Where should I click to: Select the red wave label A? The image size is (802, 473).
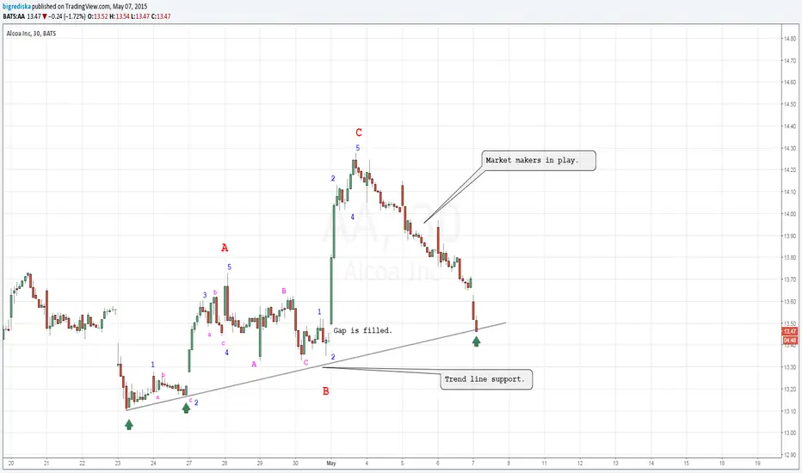(x=225, y=248)
